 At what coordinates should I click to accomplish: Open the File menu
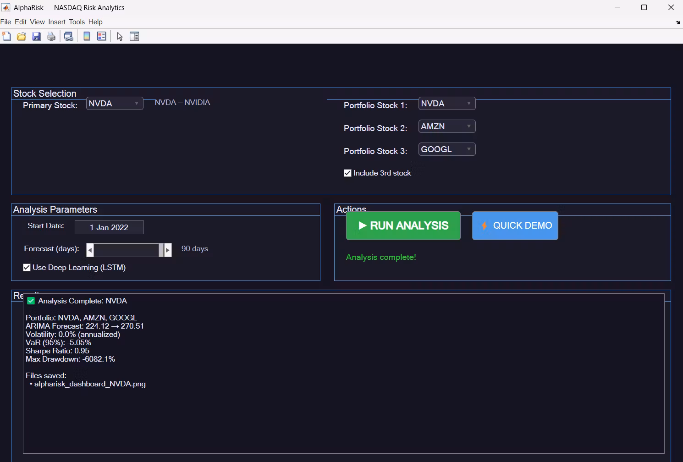coord(6,22)
